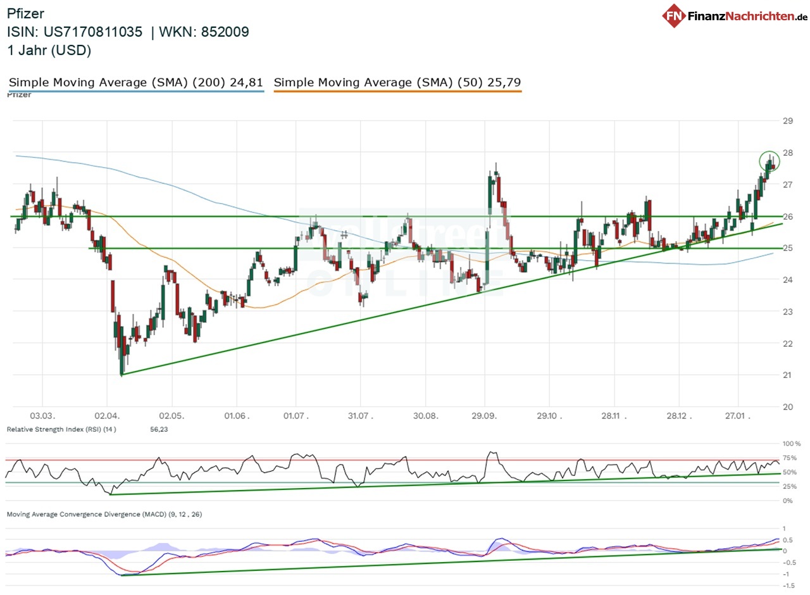Open the 1 Jahr (USD) timeframe selector
810x595 pixels.
[49, 50]
